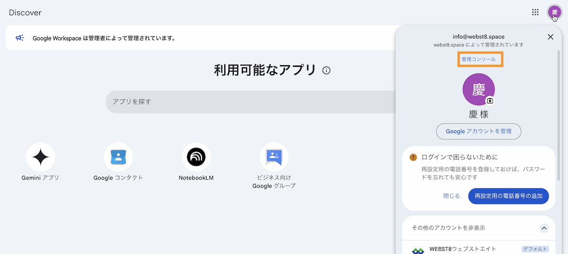Click the megaphone announcement icon

click(x=19, y=38)
